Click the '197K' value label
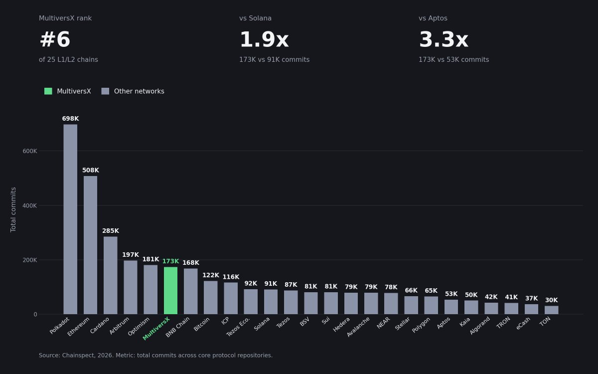598x374 pixels. tap(131, 255)
